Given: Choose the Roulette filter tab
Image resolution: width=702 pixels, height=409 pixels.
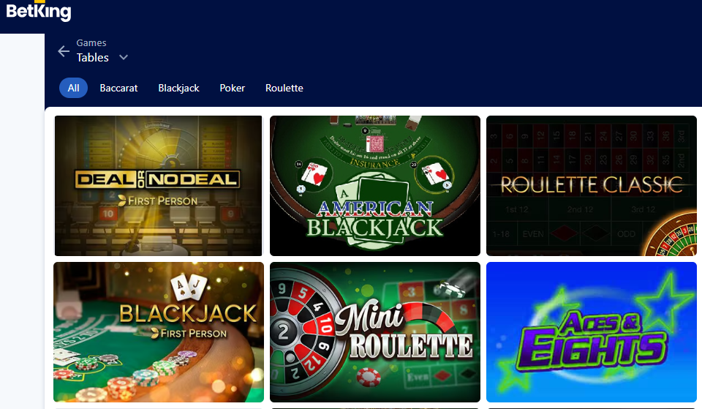Looking at the screenshot, I should (284, 88).
